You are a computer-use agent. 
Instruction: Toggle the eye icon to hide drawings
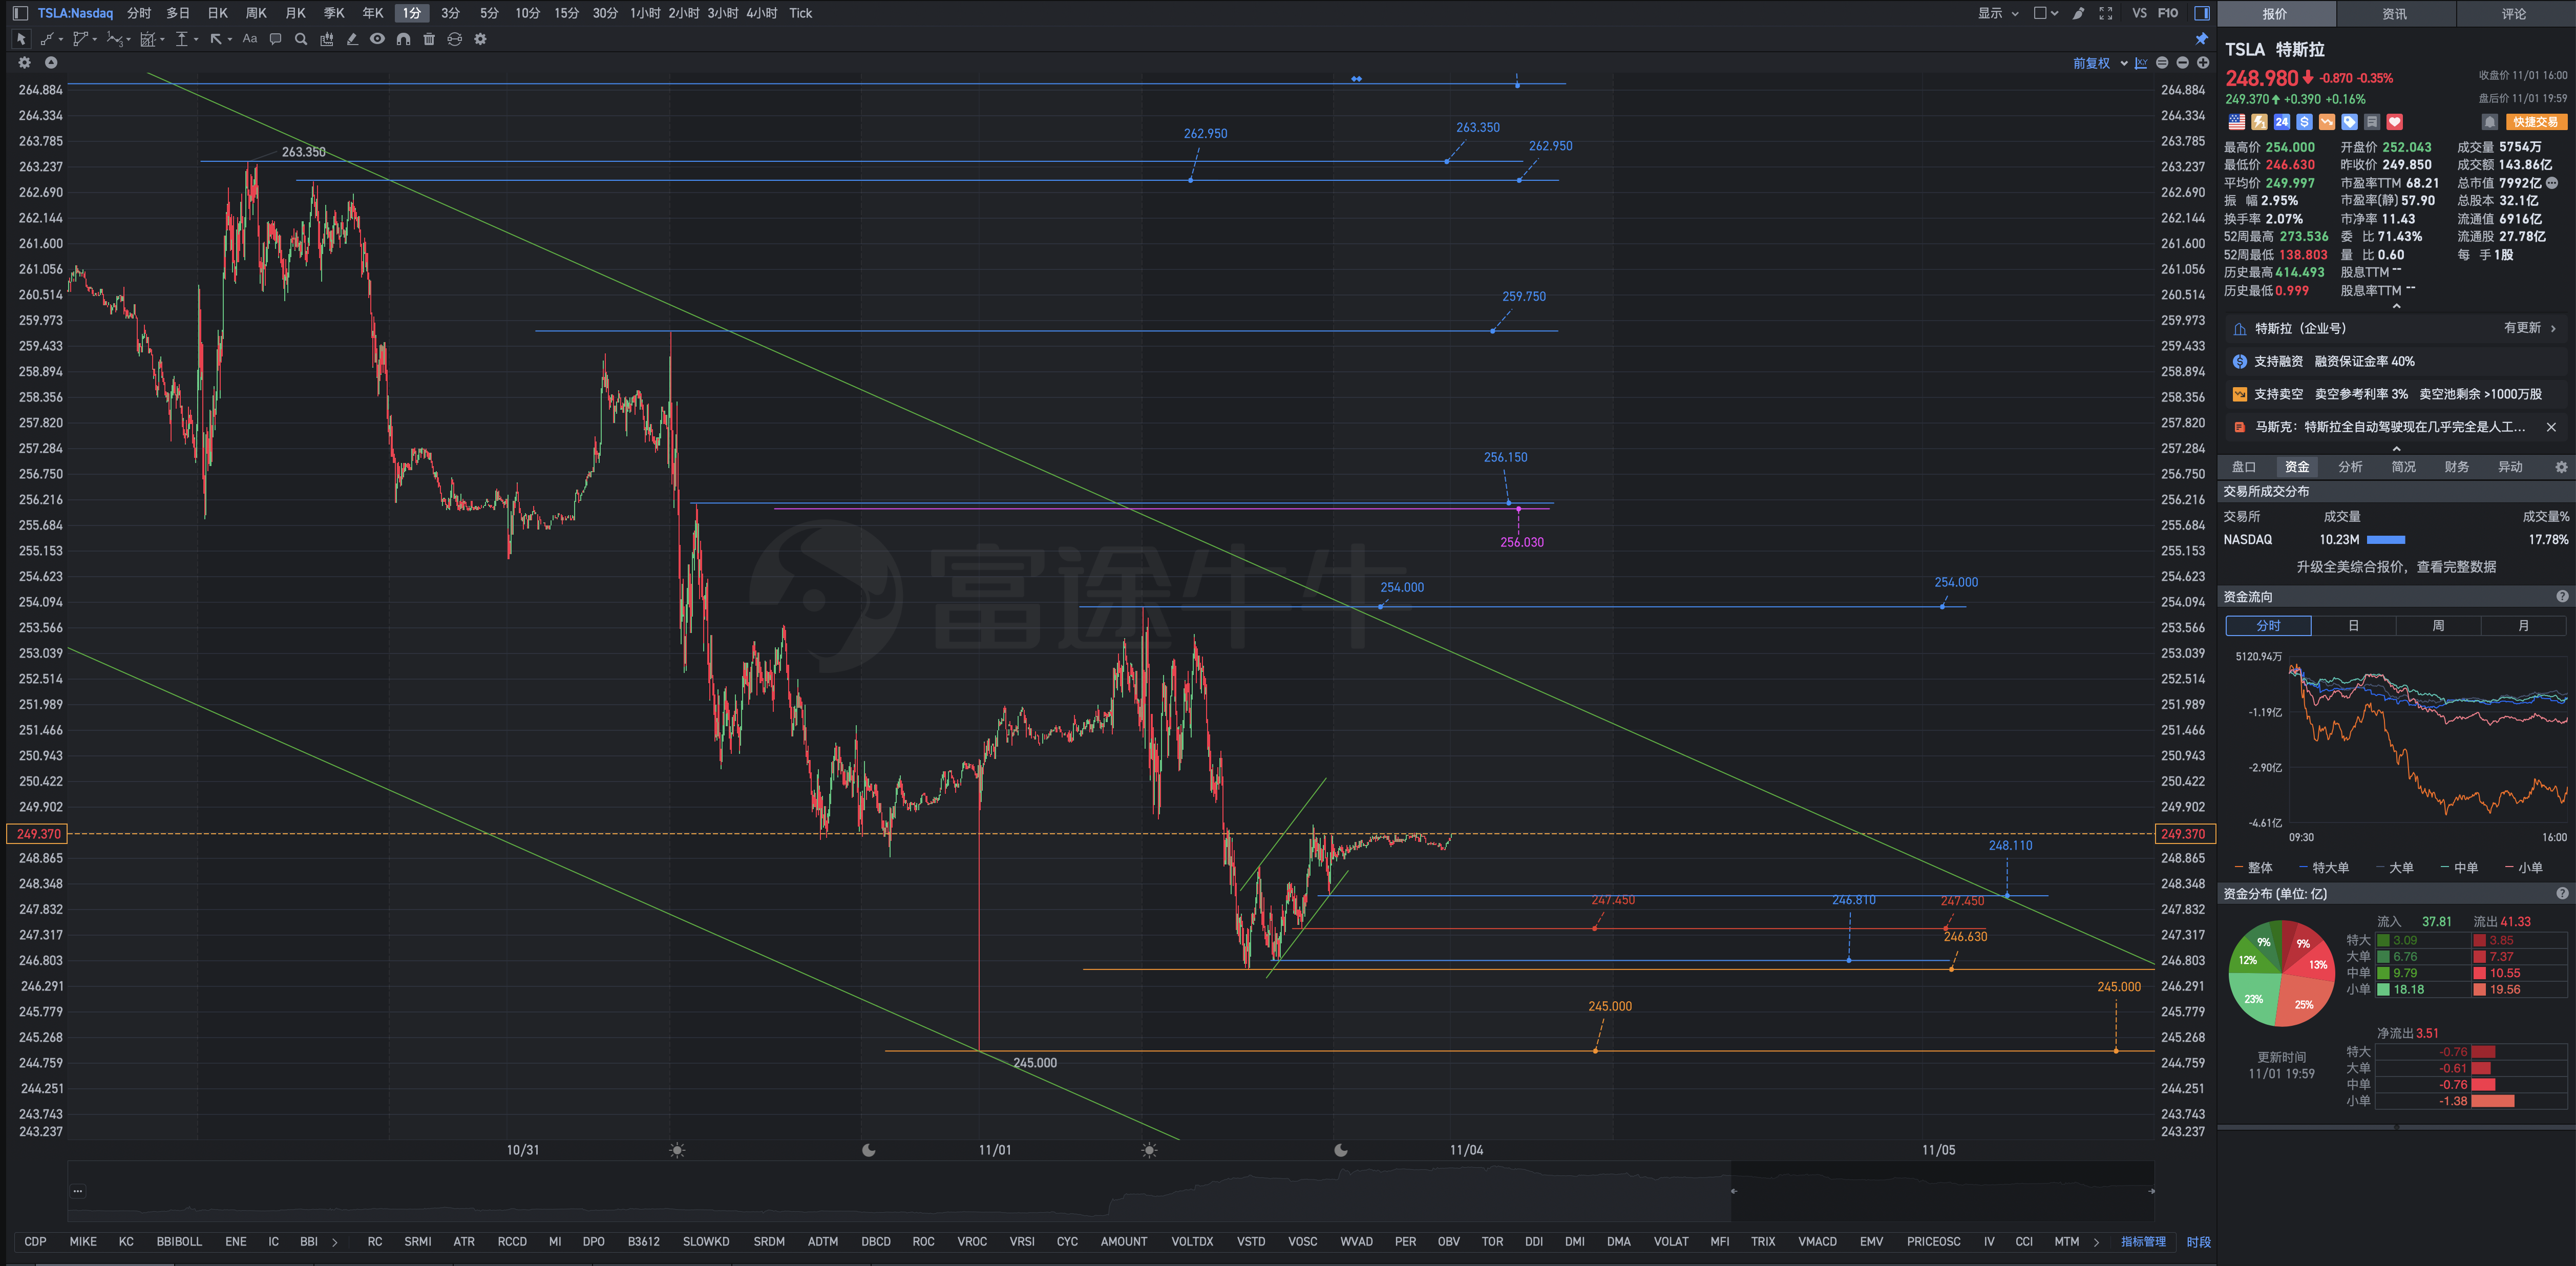377,39
